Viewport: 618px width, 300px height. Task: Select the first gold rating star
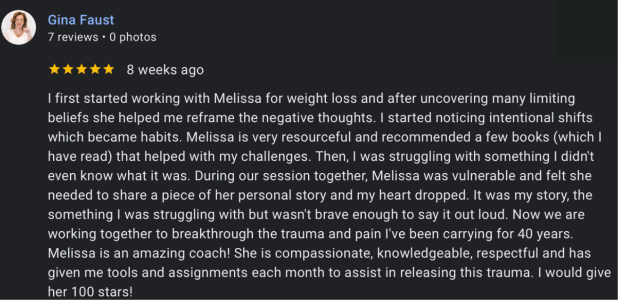(x=54, y=70)
